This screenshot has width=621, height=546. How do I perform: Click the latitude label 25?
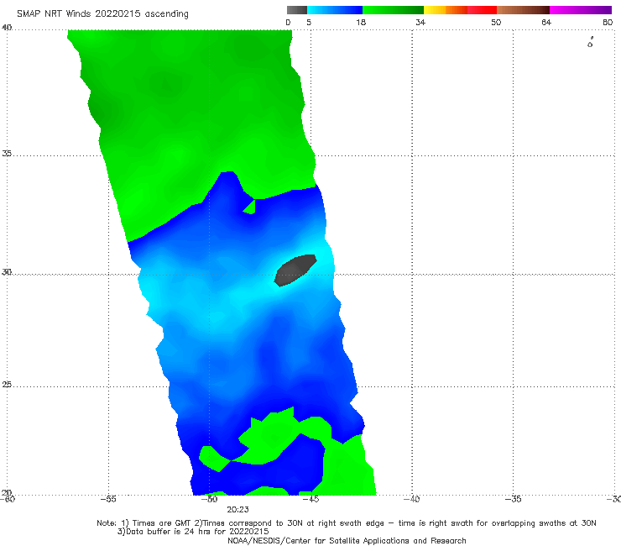(7, 385)
